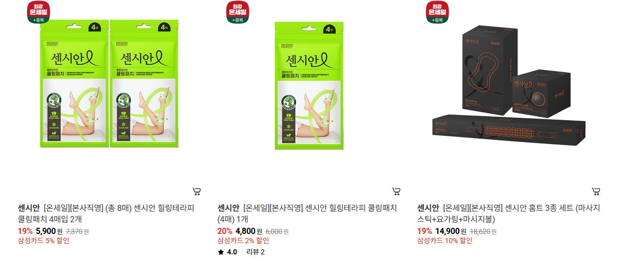The height and width of the screenshot is (259, 618).
Task: Add 홈트 3종 세트 to cart
Action: (596, 192)
